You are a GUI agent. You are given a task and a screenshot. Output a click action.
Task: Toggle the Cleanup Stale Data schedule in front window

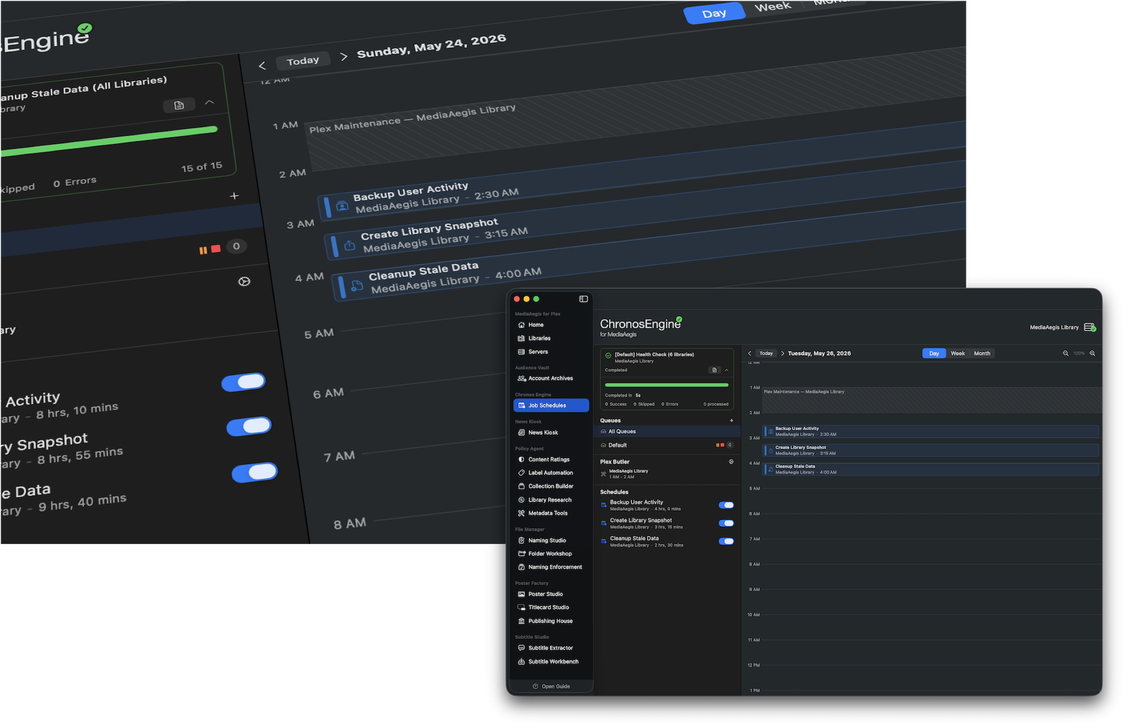coord(726,541)
